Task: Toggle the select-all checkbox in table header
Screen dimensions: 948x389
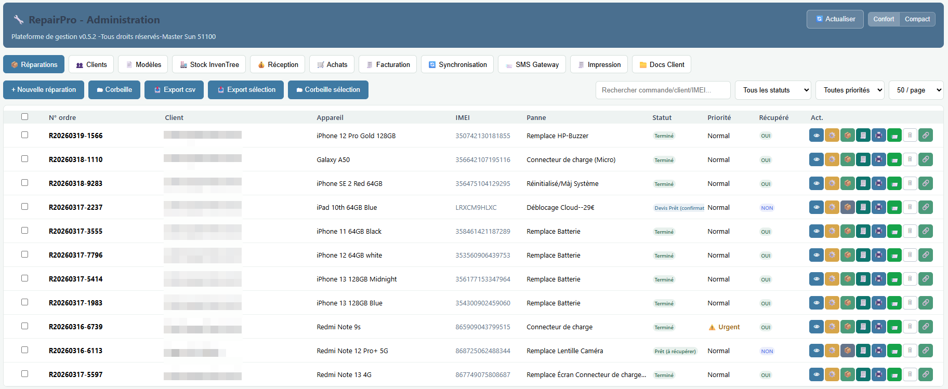Action: coord(24,117)
